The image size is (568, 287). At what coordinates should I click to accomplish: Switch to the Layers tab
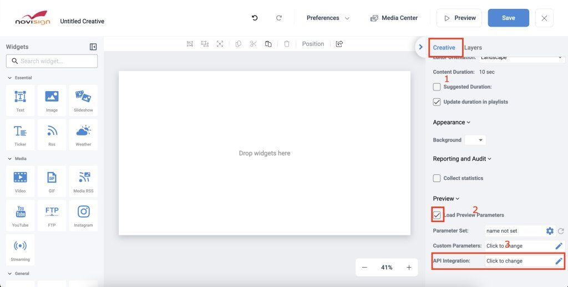[x=473, y=48]
